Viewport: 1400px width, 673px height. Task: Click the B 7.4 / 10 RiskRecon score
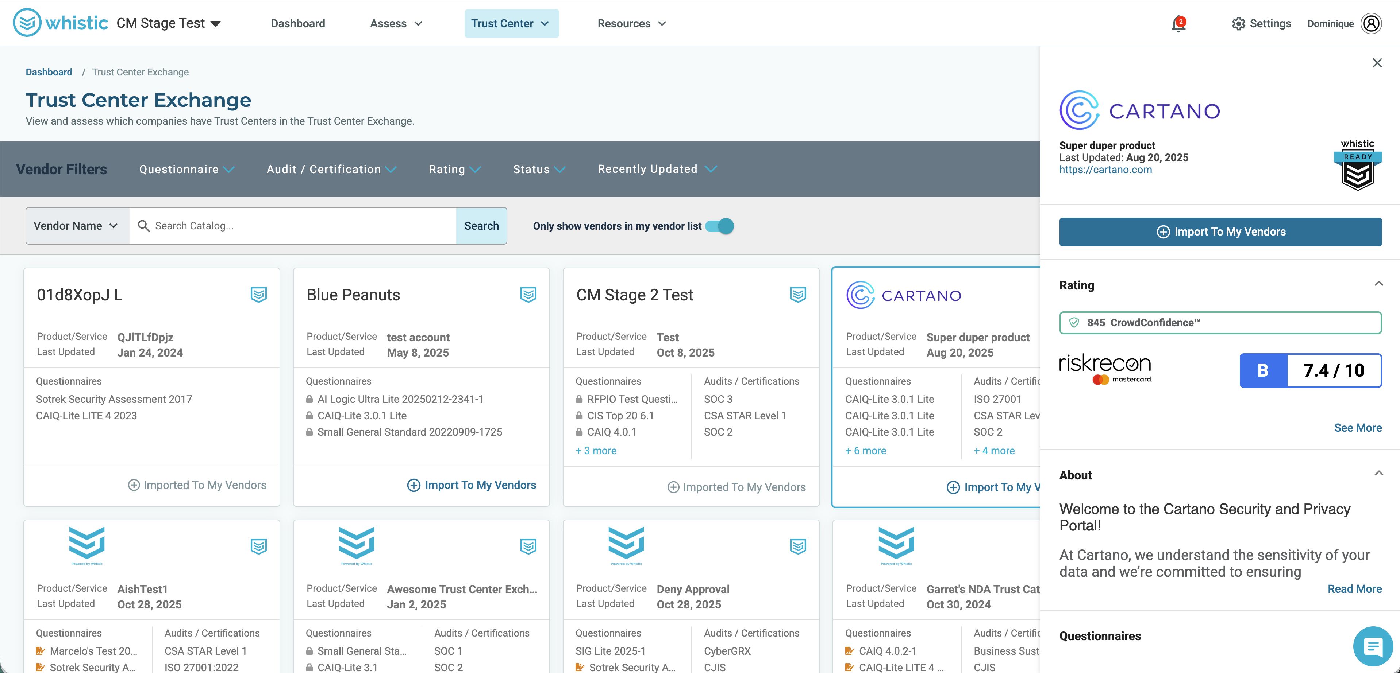(1311, 371)
